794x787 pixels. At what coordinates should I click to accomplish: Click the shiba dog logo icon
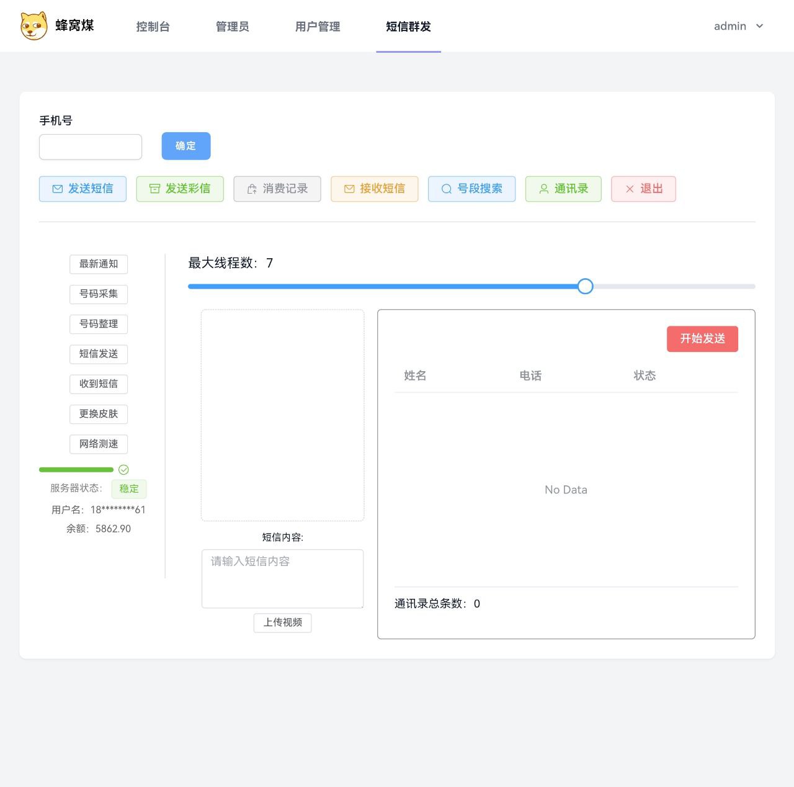[33, 26]
